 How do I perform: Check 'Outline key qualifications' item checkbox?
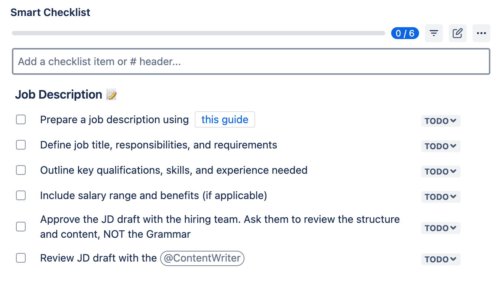click(x=21, y=170)
